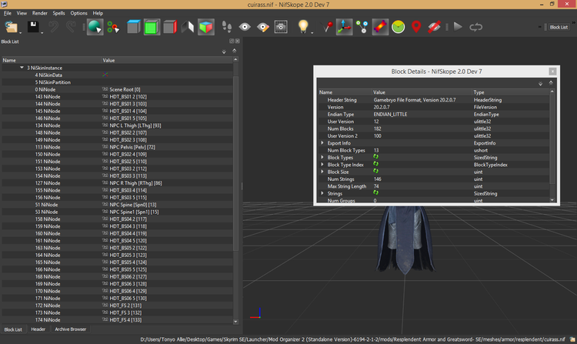Expand the Block Size row
The height and width of the screenshot is (344, 577).
tap(322, 172)
